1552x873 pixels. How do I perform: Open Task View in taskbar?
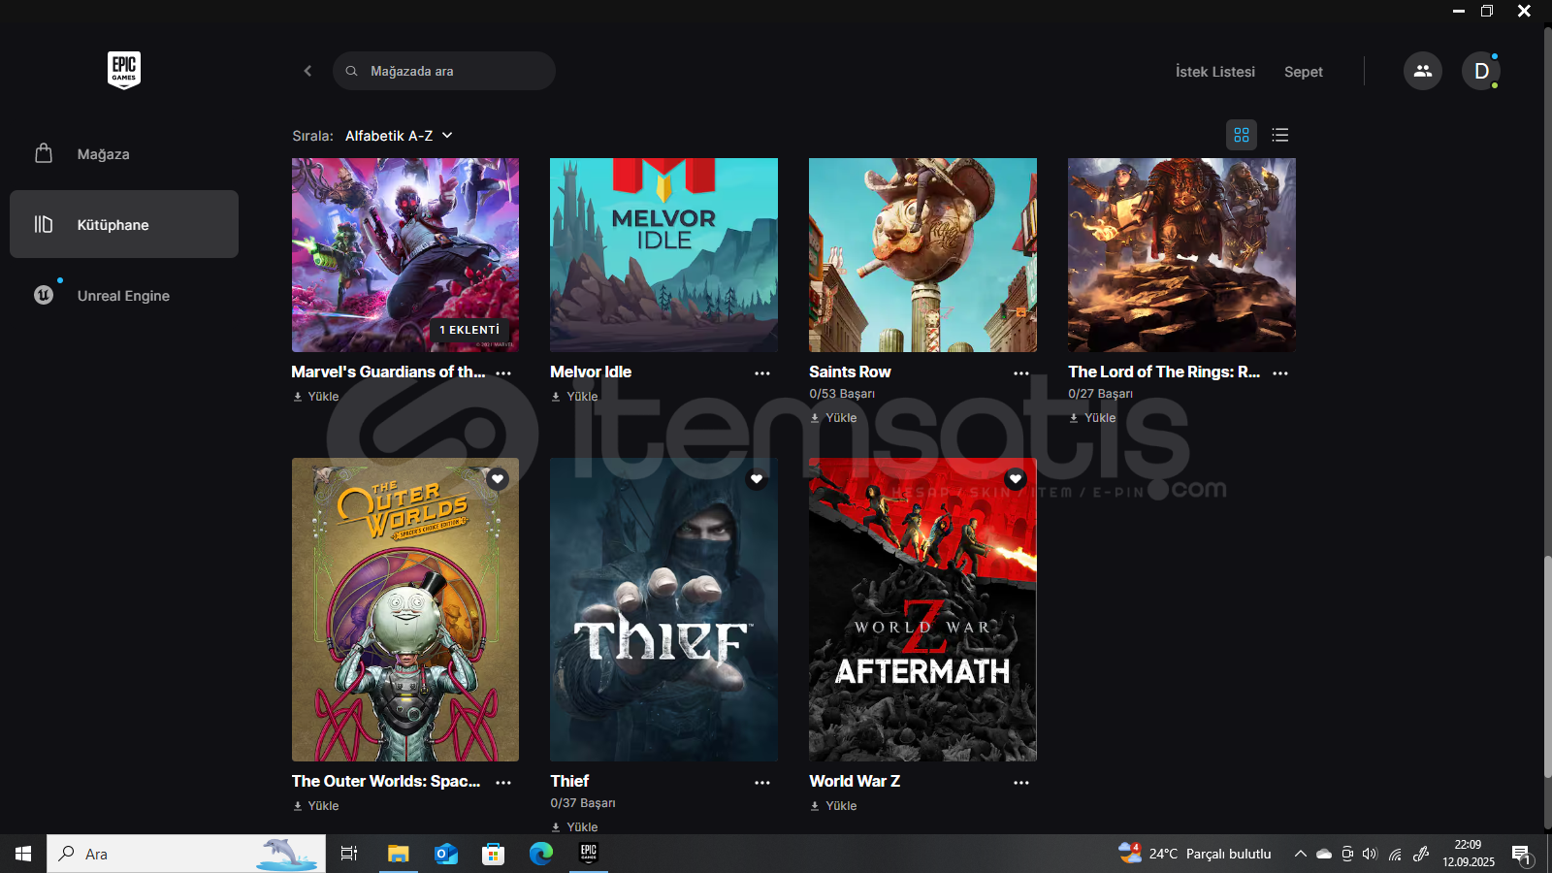(x=349, y=854)
